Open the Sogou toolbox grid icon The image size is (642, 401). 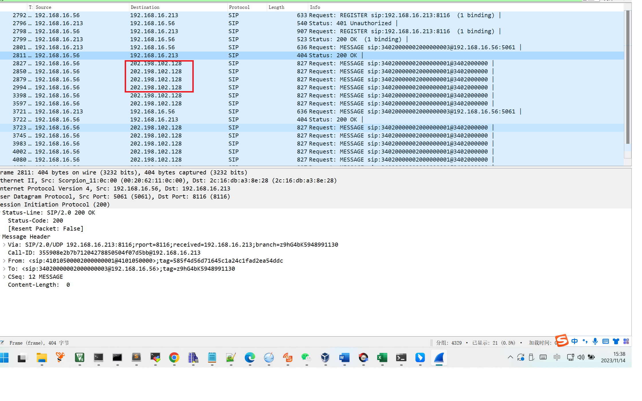(626, 341)
